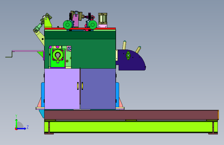Pick the upright brass pin on purple guard
This screenshot has height=145, width=224.
124,45
